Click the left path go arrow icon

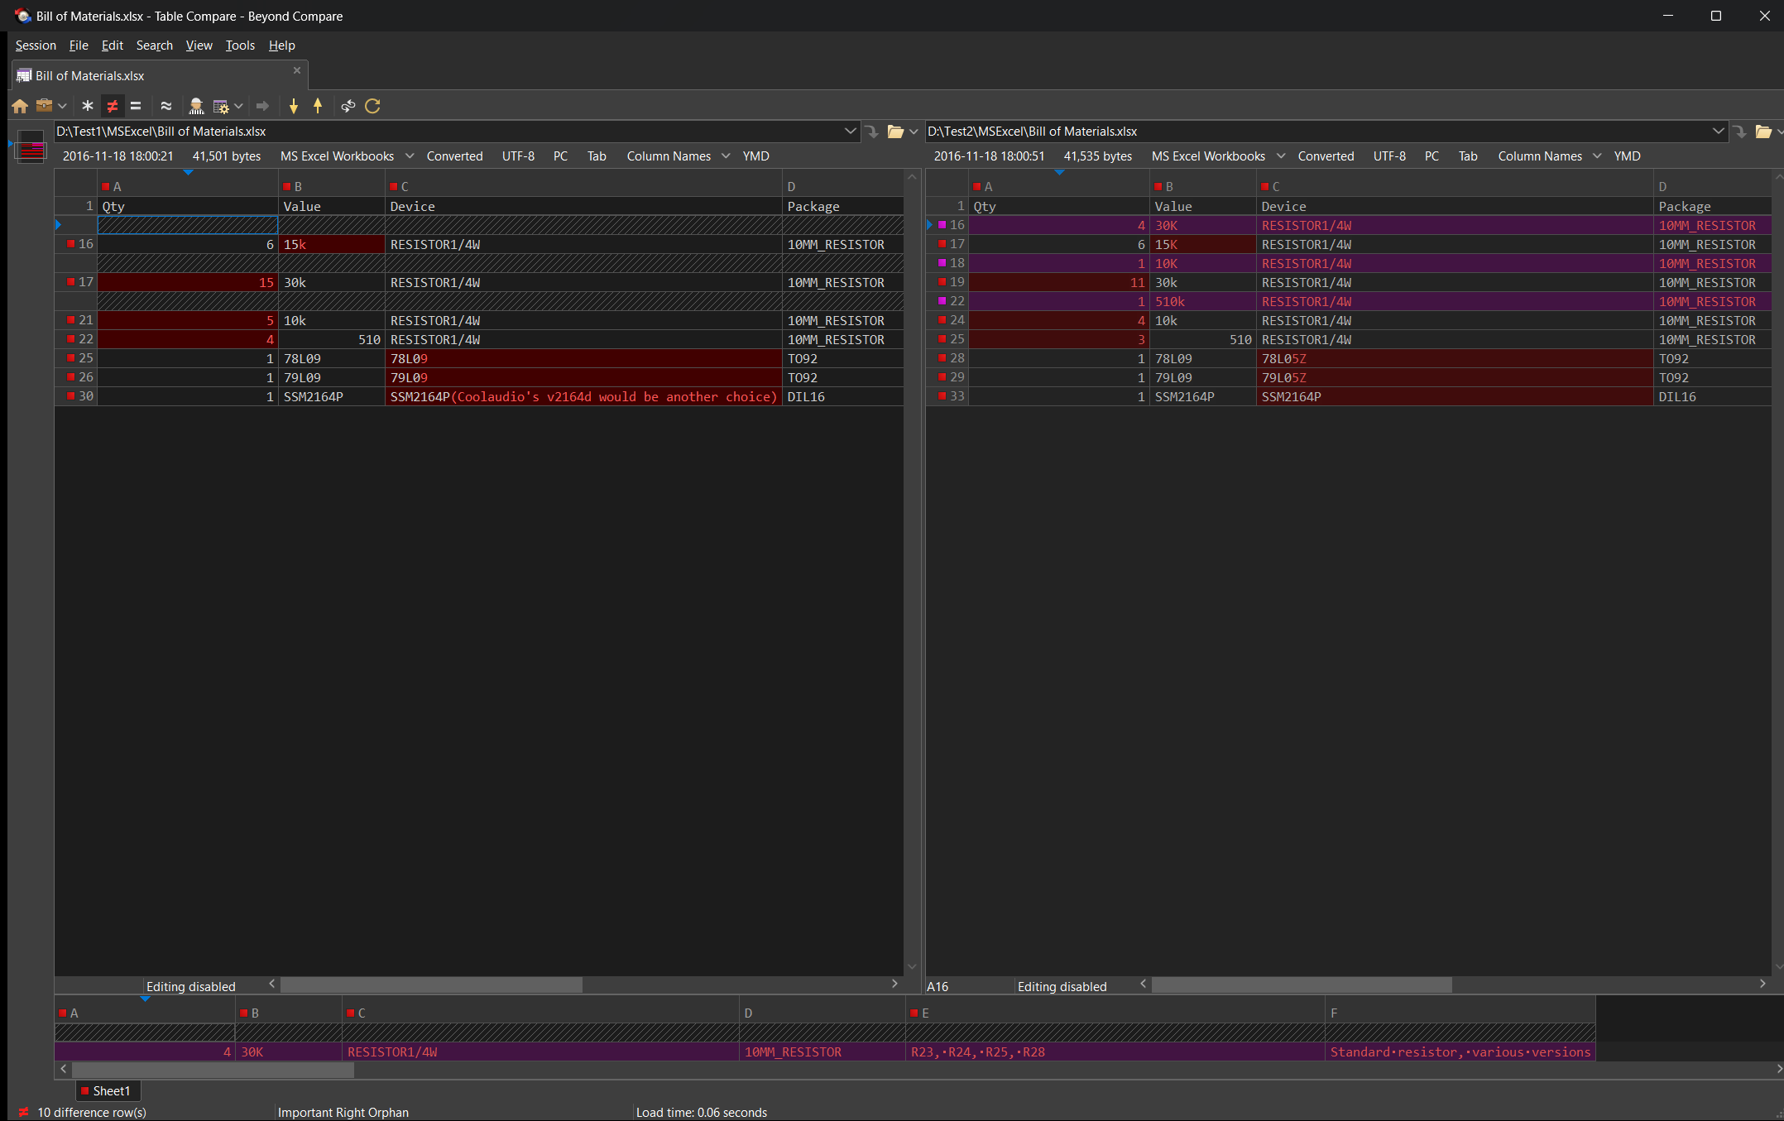click(872, 132)
